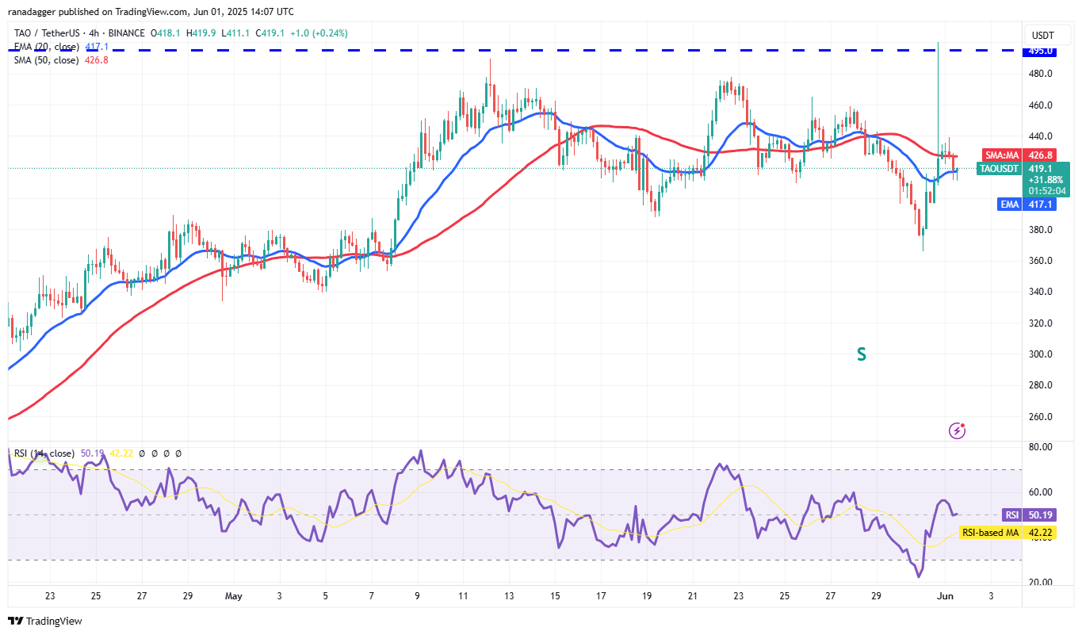The image size is (1082, 635).
Task: Click the green S marker on chart
Action: pos(861,354)
